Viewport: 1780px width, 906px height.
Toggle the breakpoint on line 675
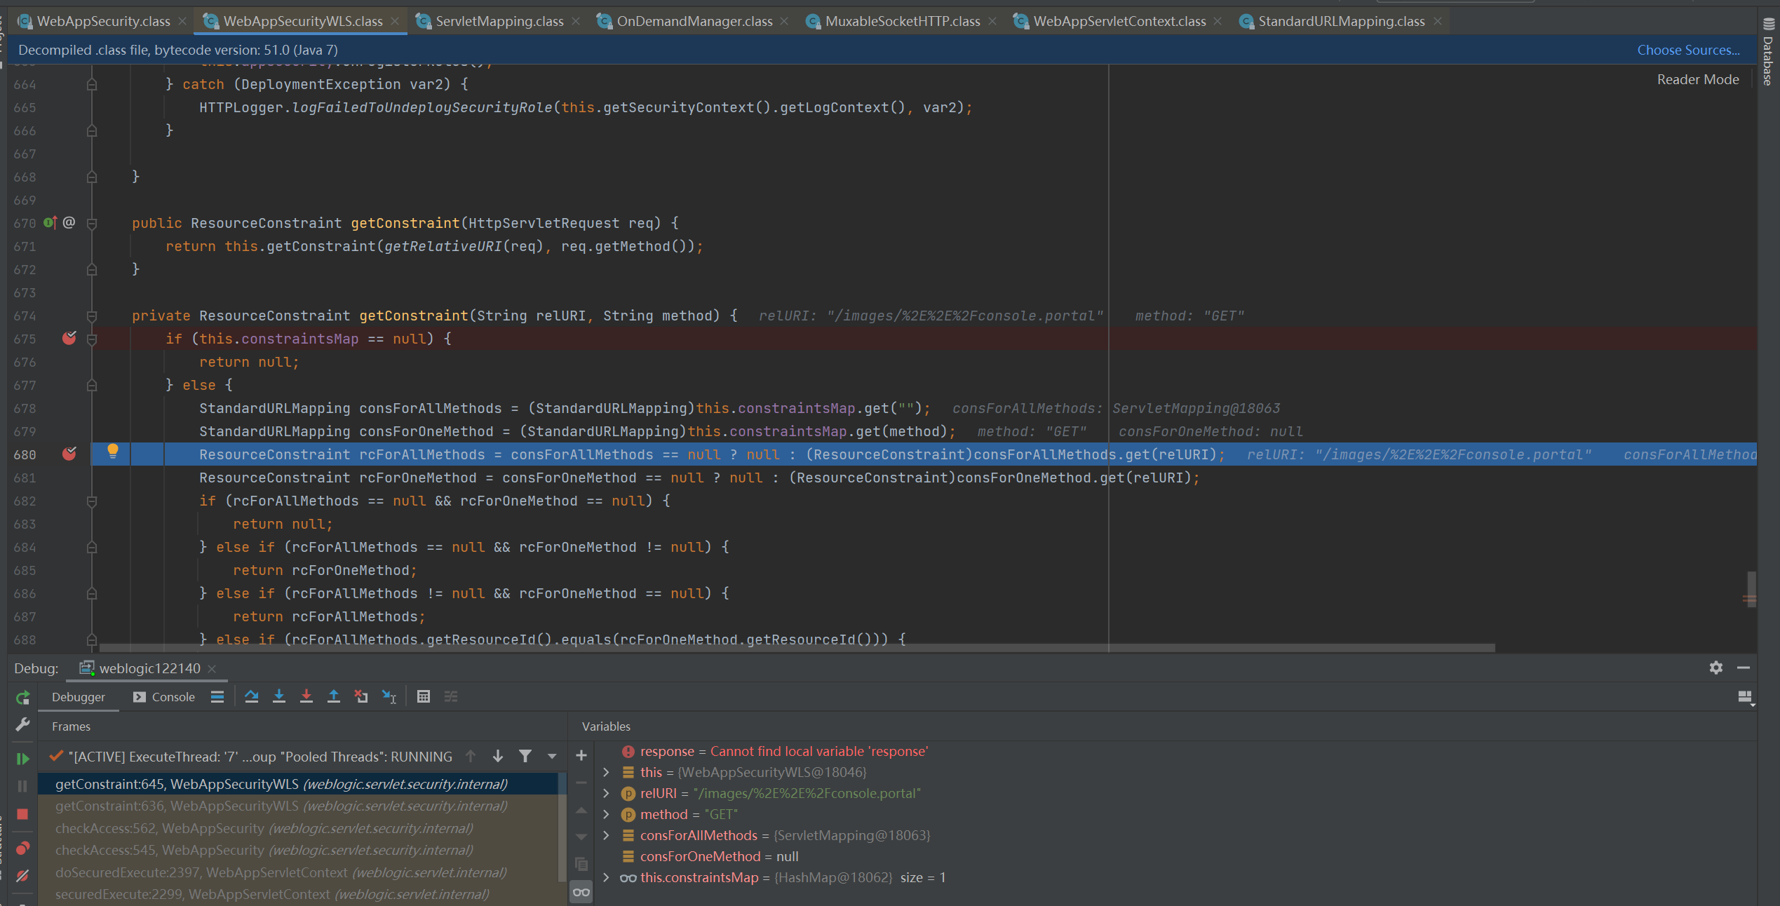[x=69, y=338]
